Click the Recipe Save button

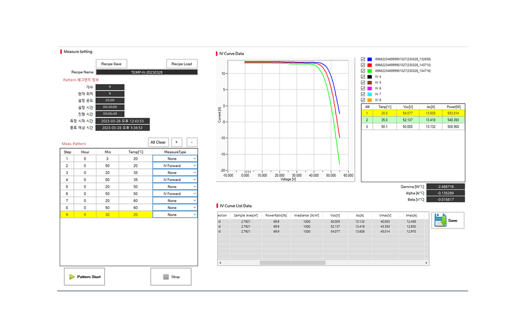[111, 64]
